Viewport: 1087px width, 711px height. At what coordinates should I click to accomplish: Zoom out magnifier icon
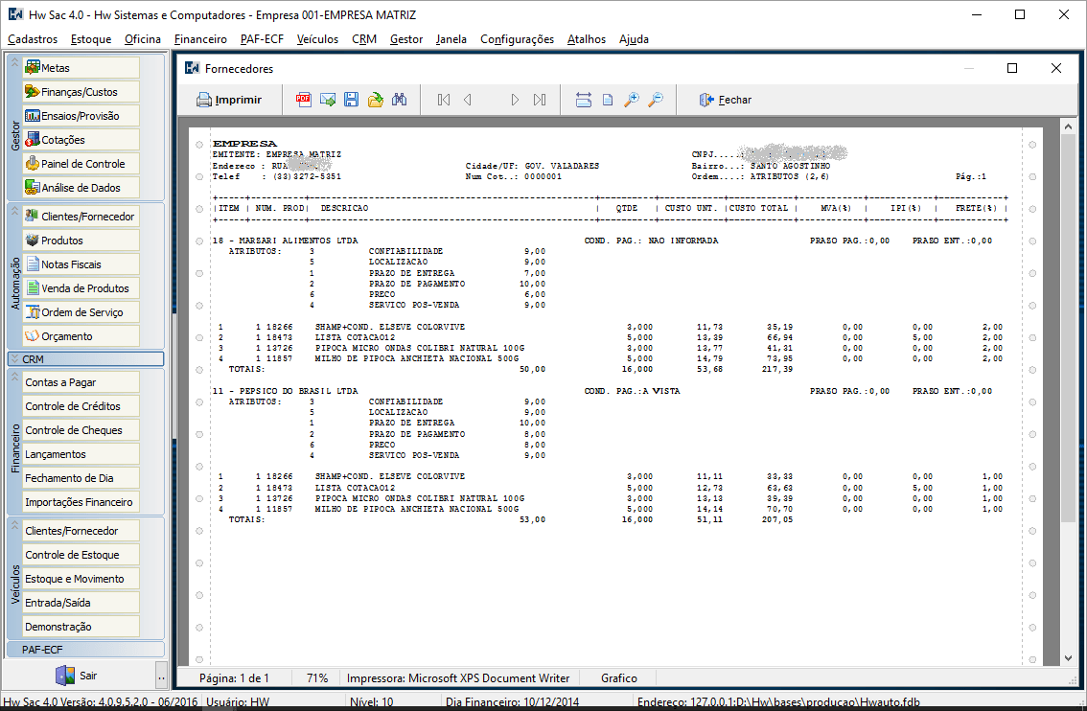click(x=655, y=100)
